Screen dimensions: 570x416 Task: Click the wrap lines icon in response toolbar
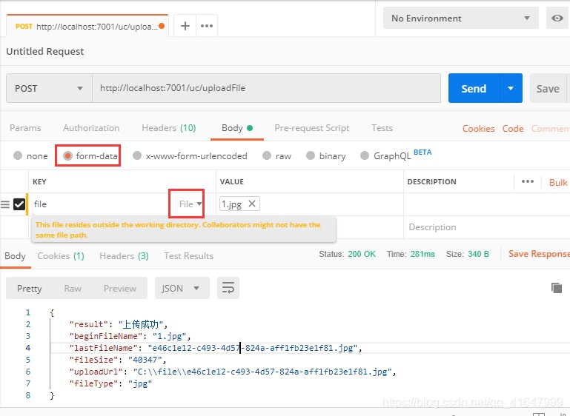coord(228,288)
